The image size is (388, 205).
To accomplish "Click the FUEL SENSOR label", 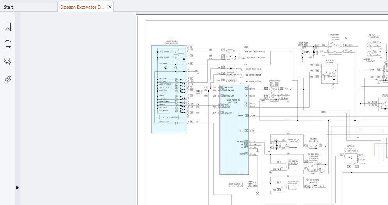I will (x=256, y=58).
